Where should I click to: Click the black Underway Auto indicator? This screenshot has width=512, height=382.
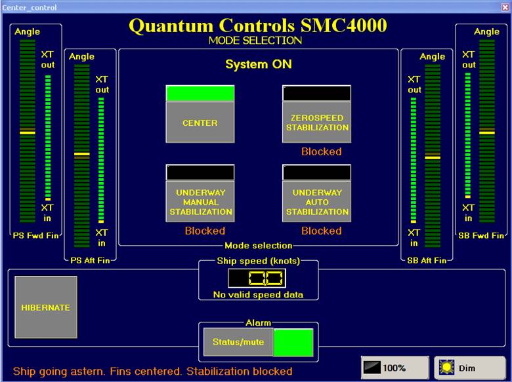click(317, 173)
